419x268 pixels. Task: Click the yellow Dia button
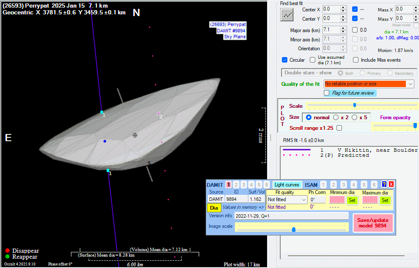click(x=214, y=208)
